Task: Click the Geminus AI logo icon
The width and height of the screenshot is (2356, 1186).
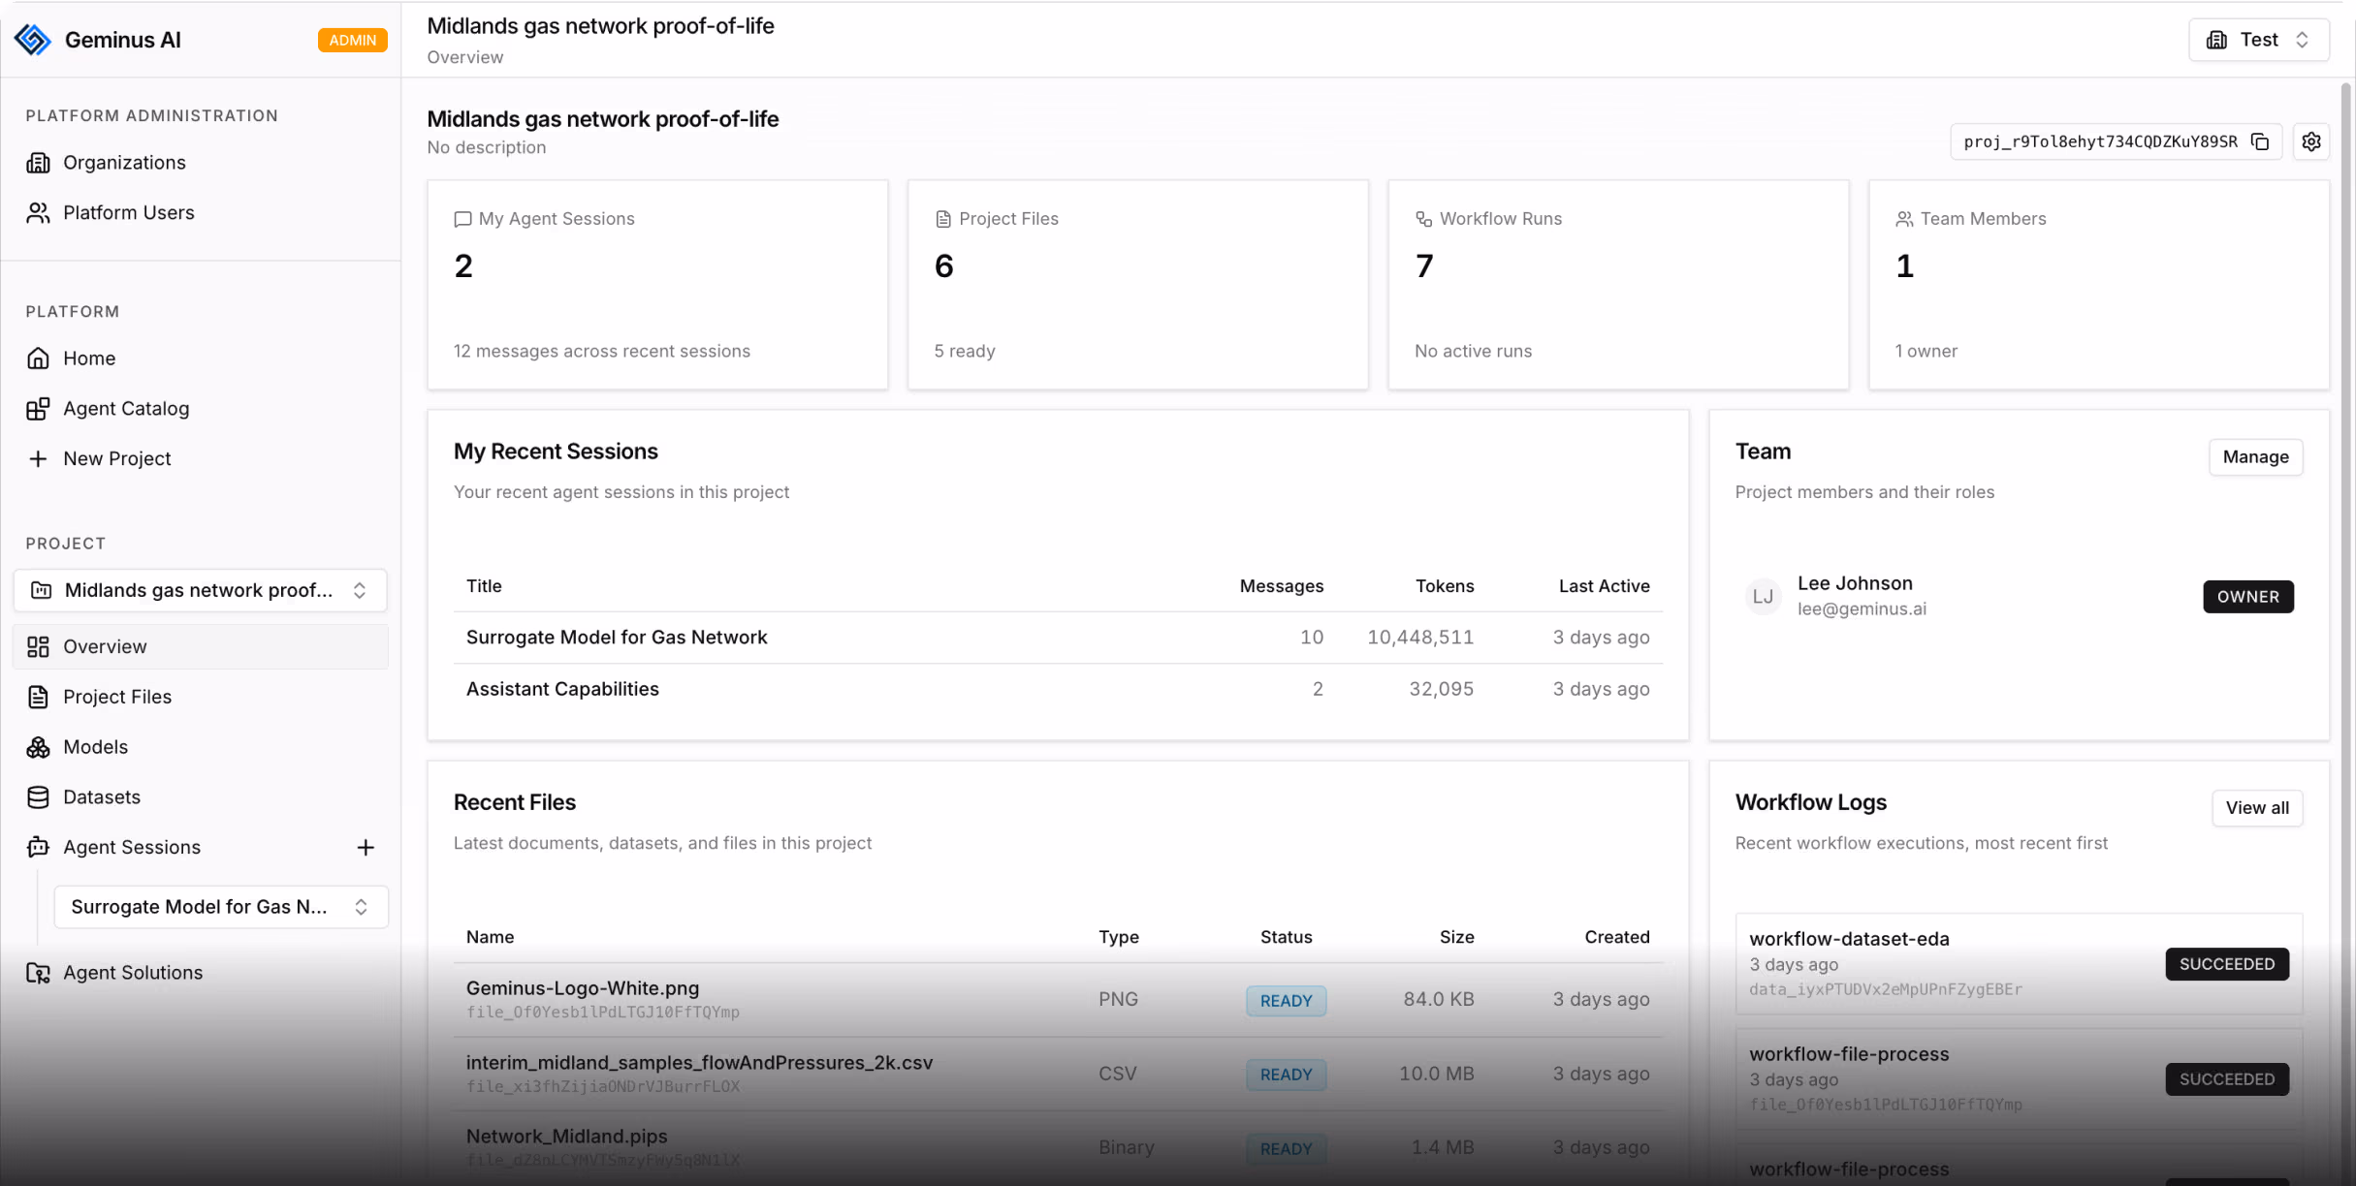Action: coord(33,40)
